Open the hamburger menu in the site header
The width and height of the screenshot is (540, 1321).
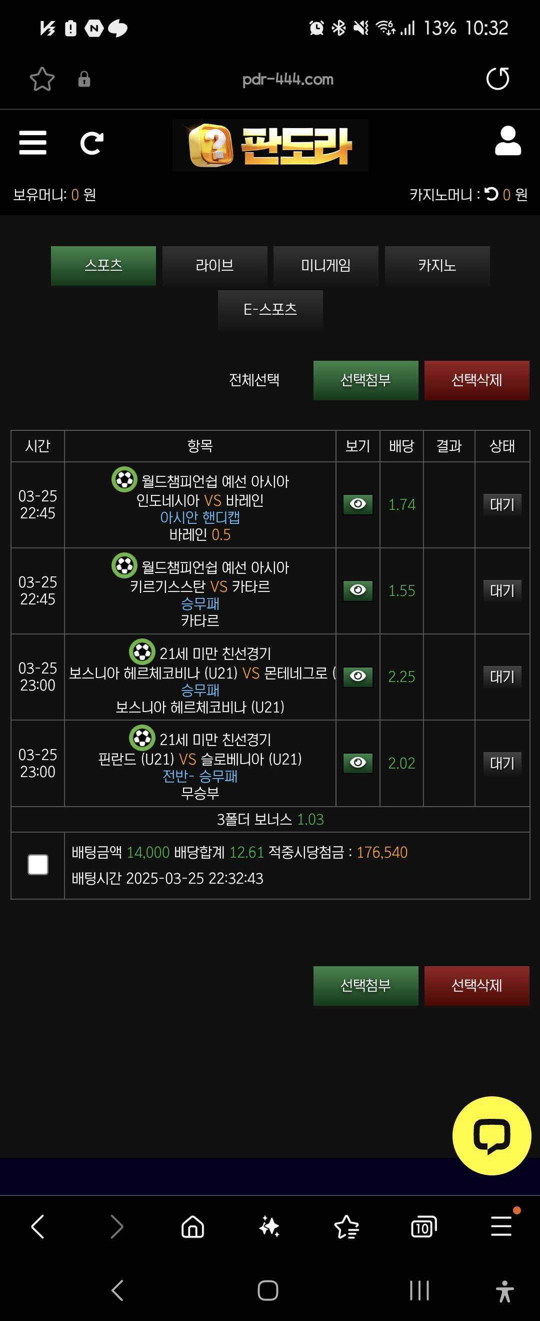(33, 143)
